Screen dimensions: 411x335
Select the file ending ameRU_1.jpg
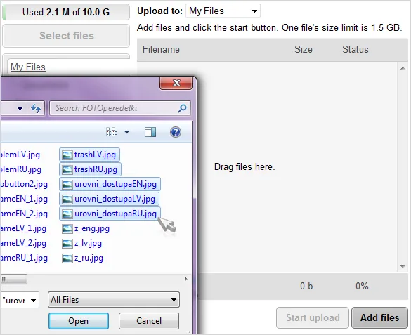coord(24,258)
